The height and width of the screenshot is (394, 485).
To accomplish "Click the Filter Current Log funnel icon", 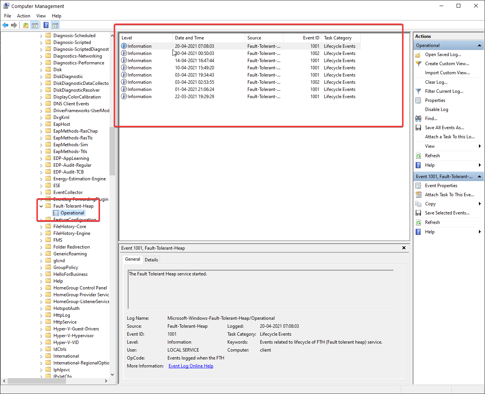I will 418,91.
